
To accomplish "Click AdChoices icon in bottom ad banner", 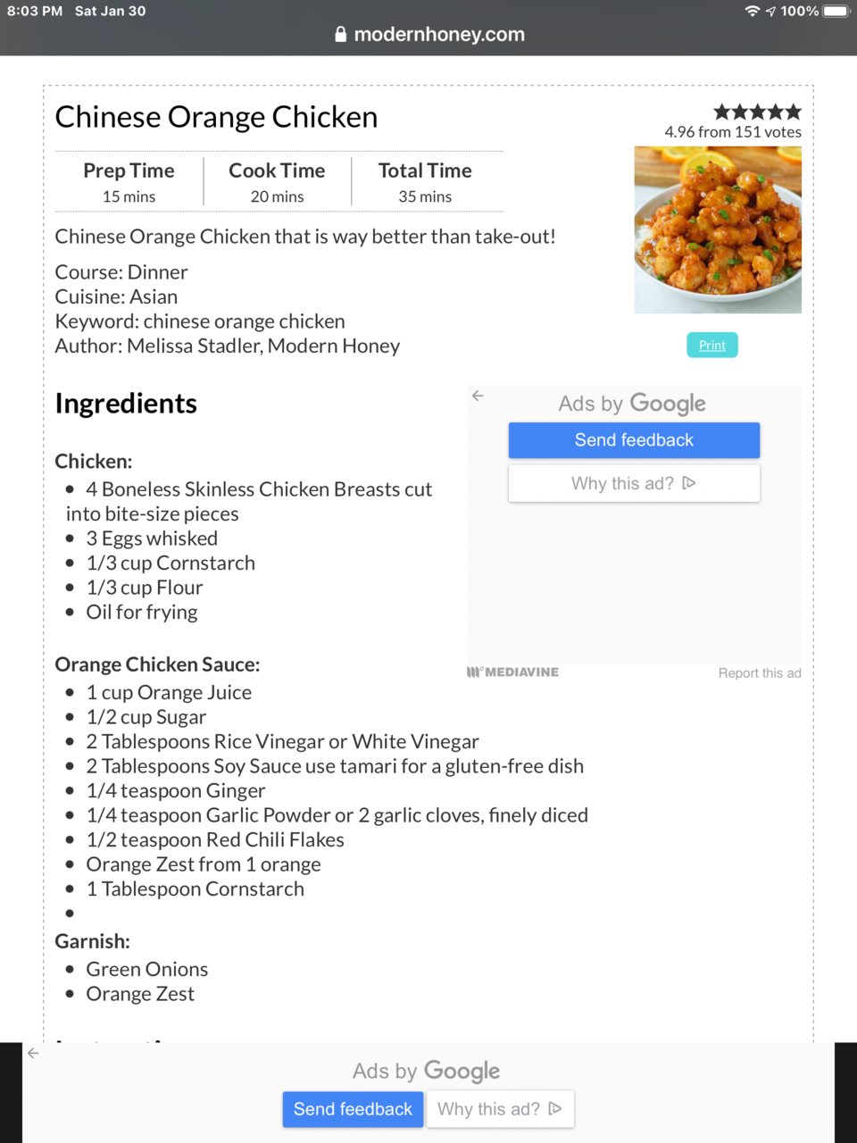I will [554, 1108].
